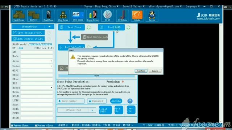The width and height of the screenshot is (232, 130).
Task: Click the Read NAND button
Action: coord(111,27)
